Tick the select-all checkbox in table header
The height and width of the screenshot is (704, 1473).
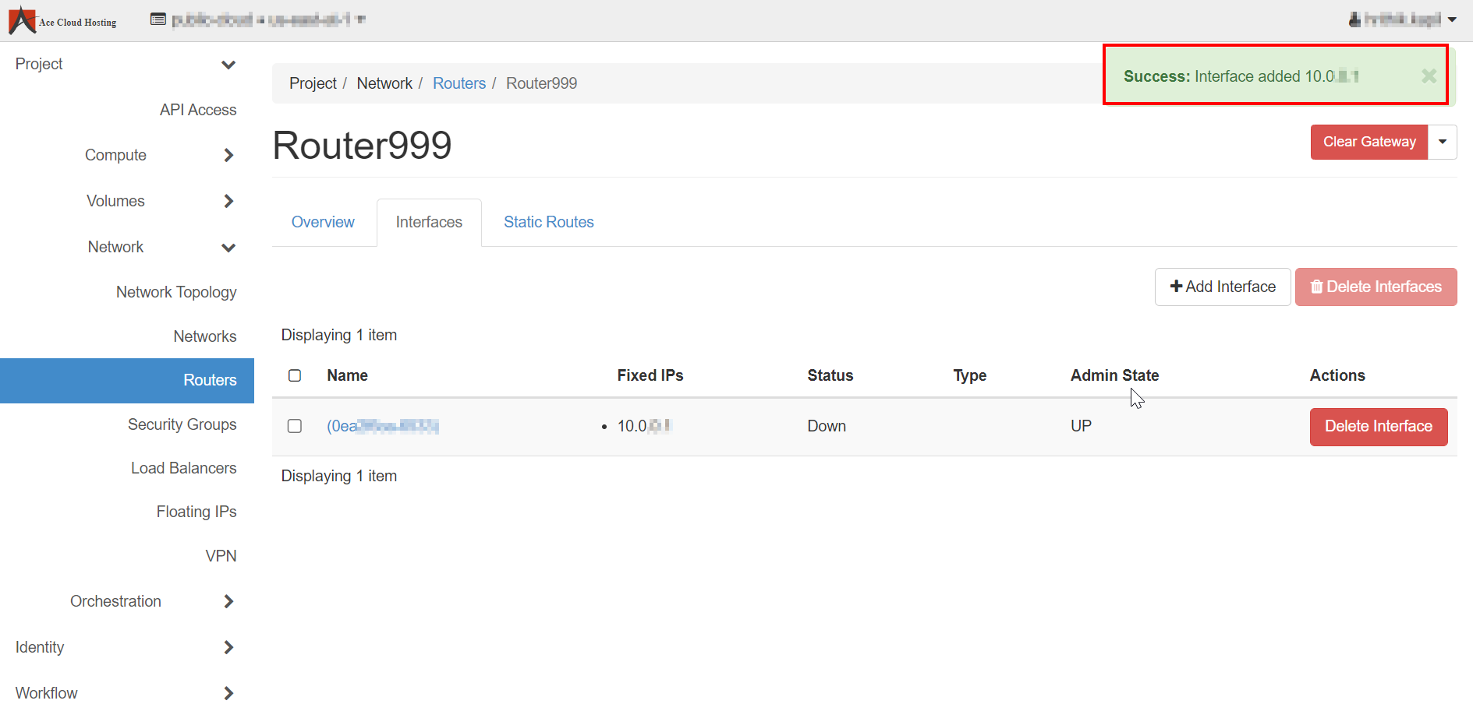(295, 375)
